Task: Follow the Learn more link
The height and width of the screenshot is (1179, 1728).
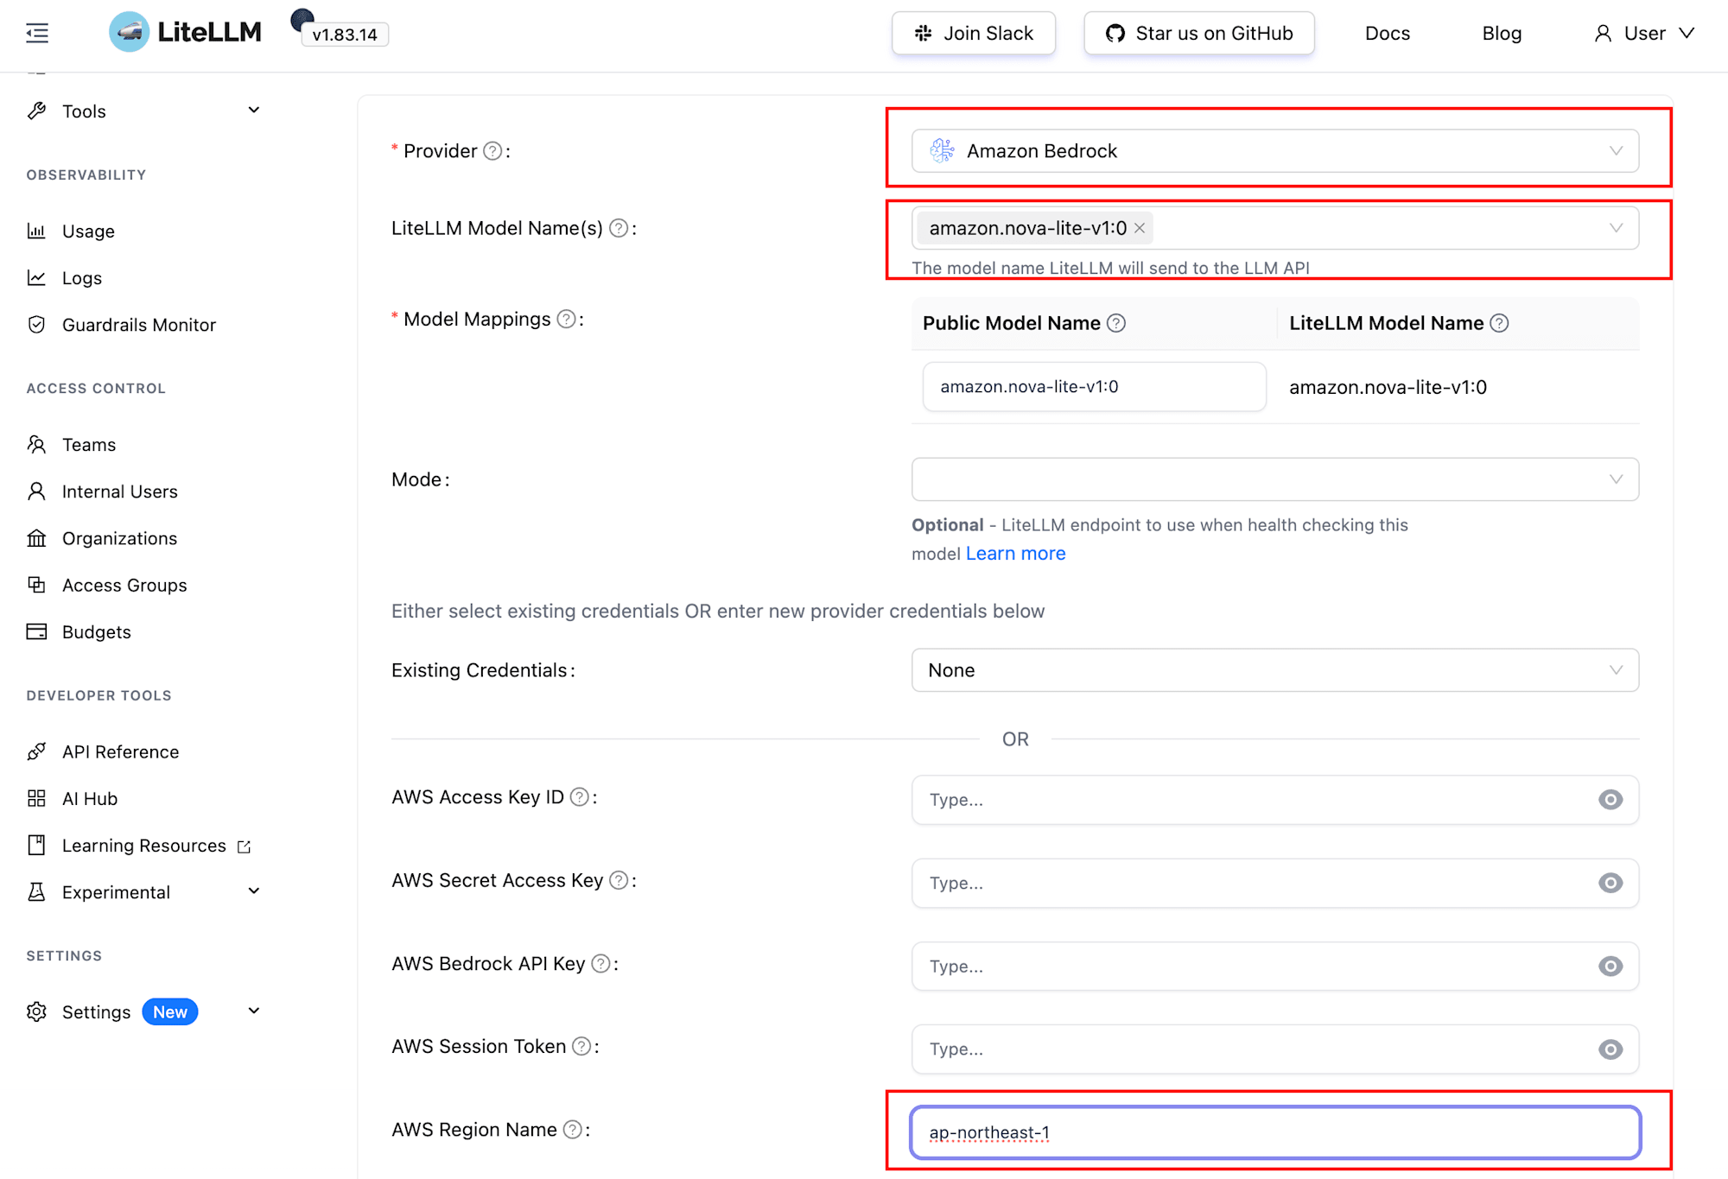Action: point(1015,554)
